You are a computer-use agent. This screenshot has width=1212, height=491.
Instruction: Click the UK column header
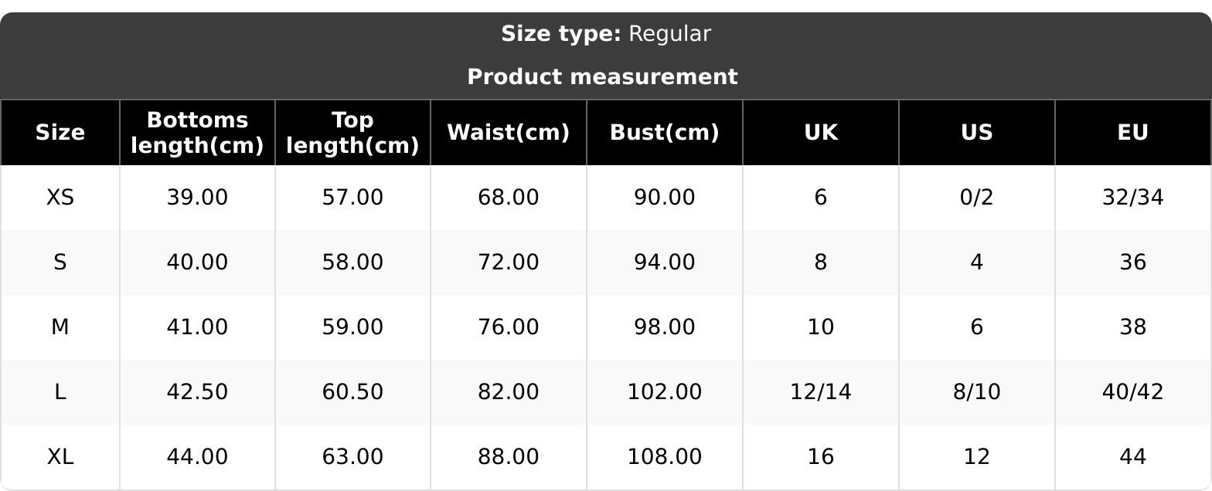pyautogui.click(x=821, y=133)
